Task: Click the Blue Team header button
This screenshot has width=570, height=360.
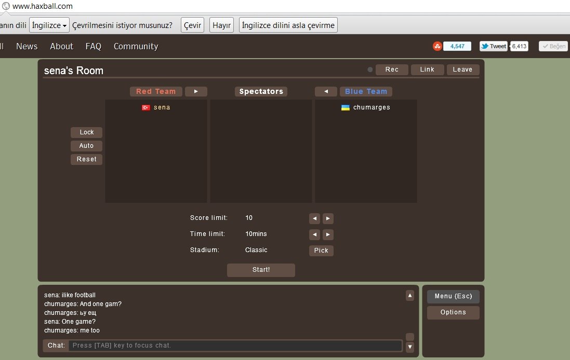Action: pos(366,91)
